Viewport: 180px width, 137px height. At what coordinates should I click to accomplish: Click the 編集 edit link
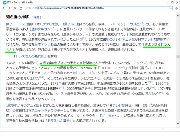click(36, 17)
